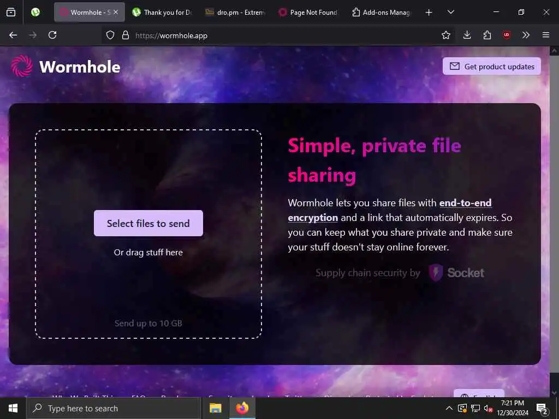This screenshot has width=559, height=419.
Task: Show more tools overflow chevron
Action: point(526,35)
